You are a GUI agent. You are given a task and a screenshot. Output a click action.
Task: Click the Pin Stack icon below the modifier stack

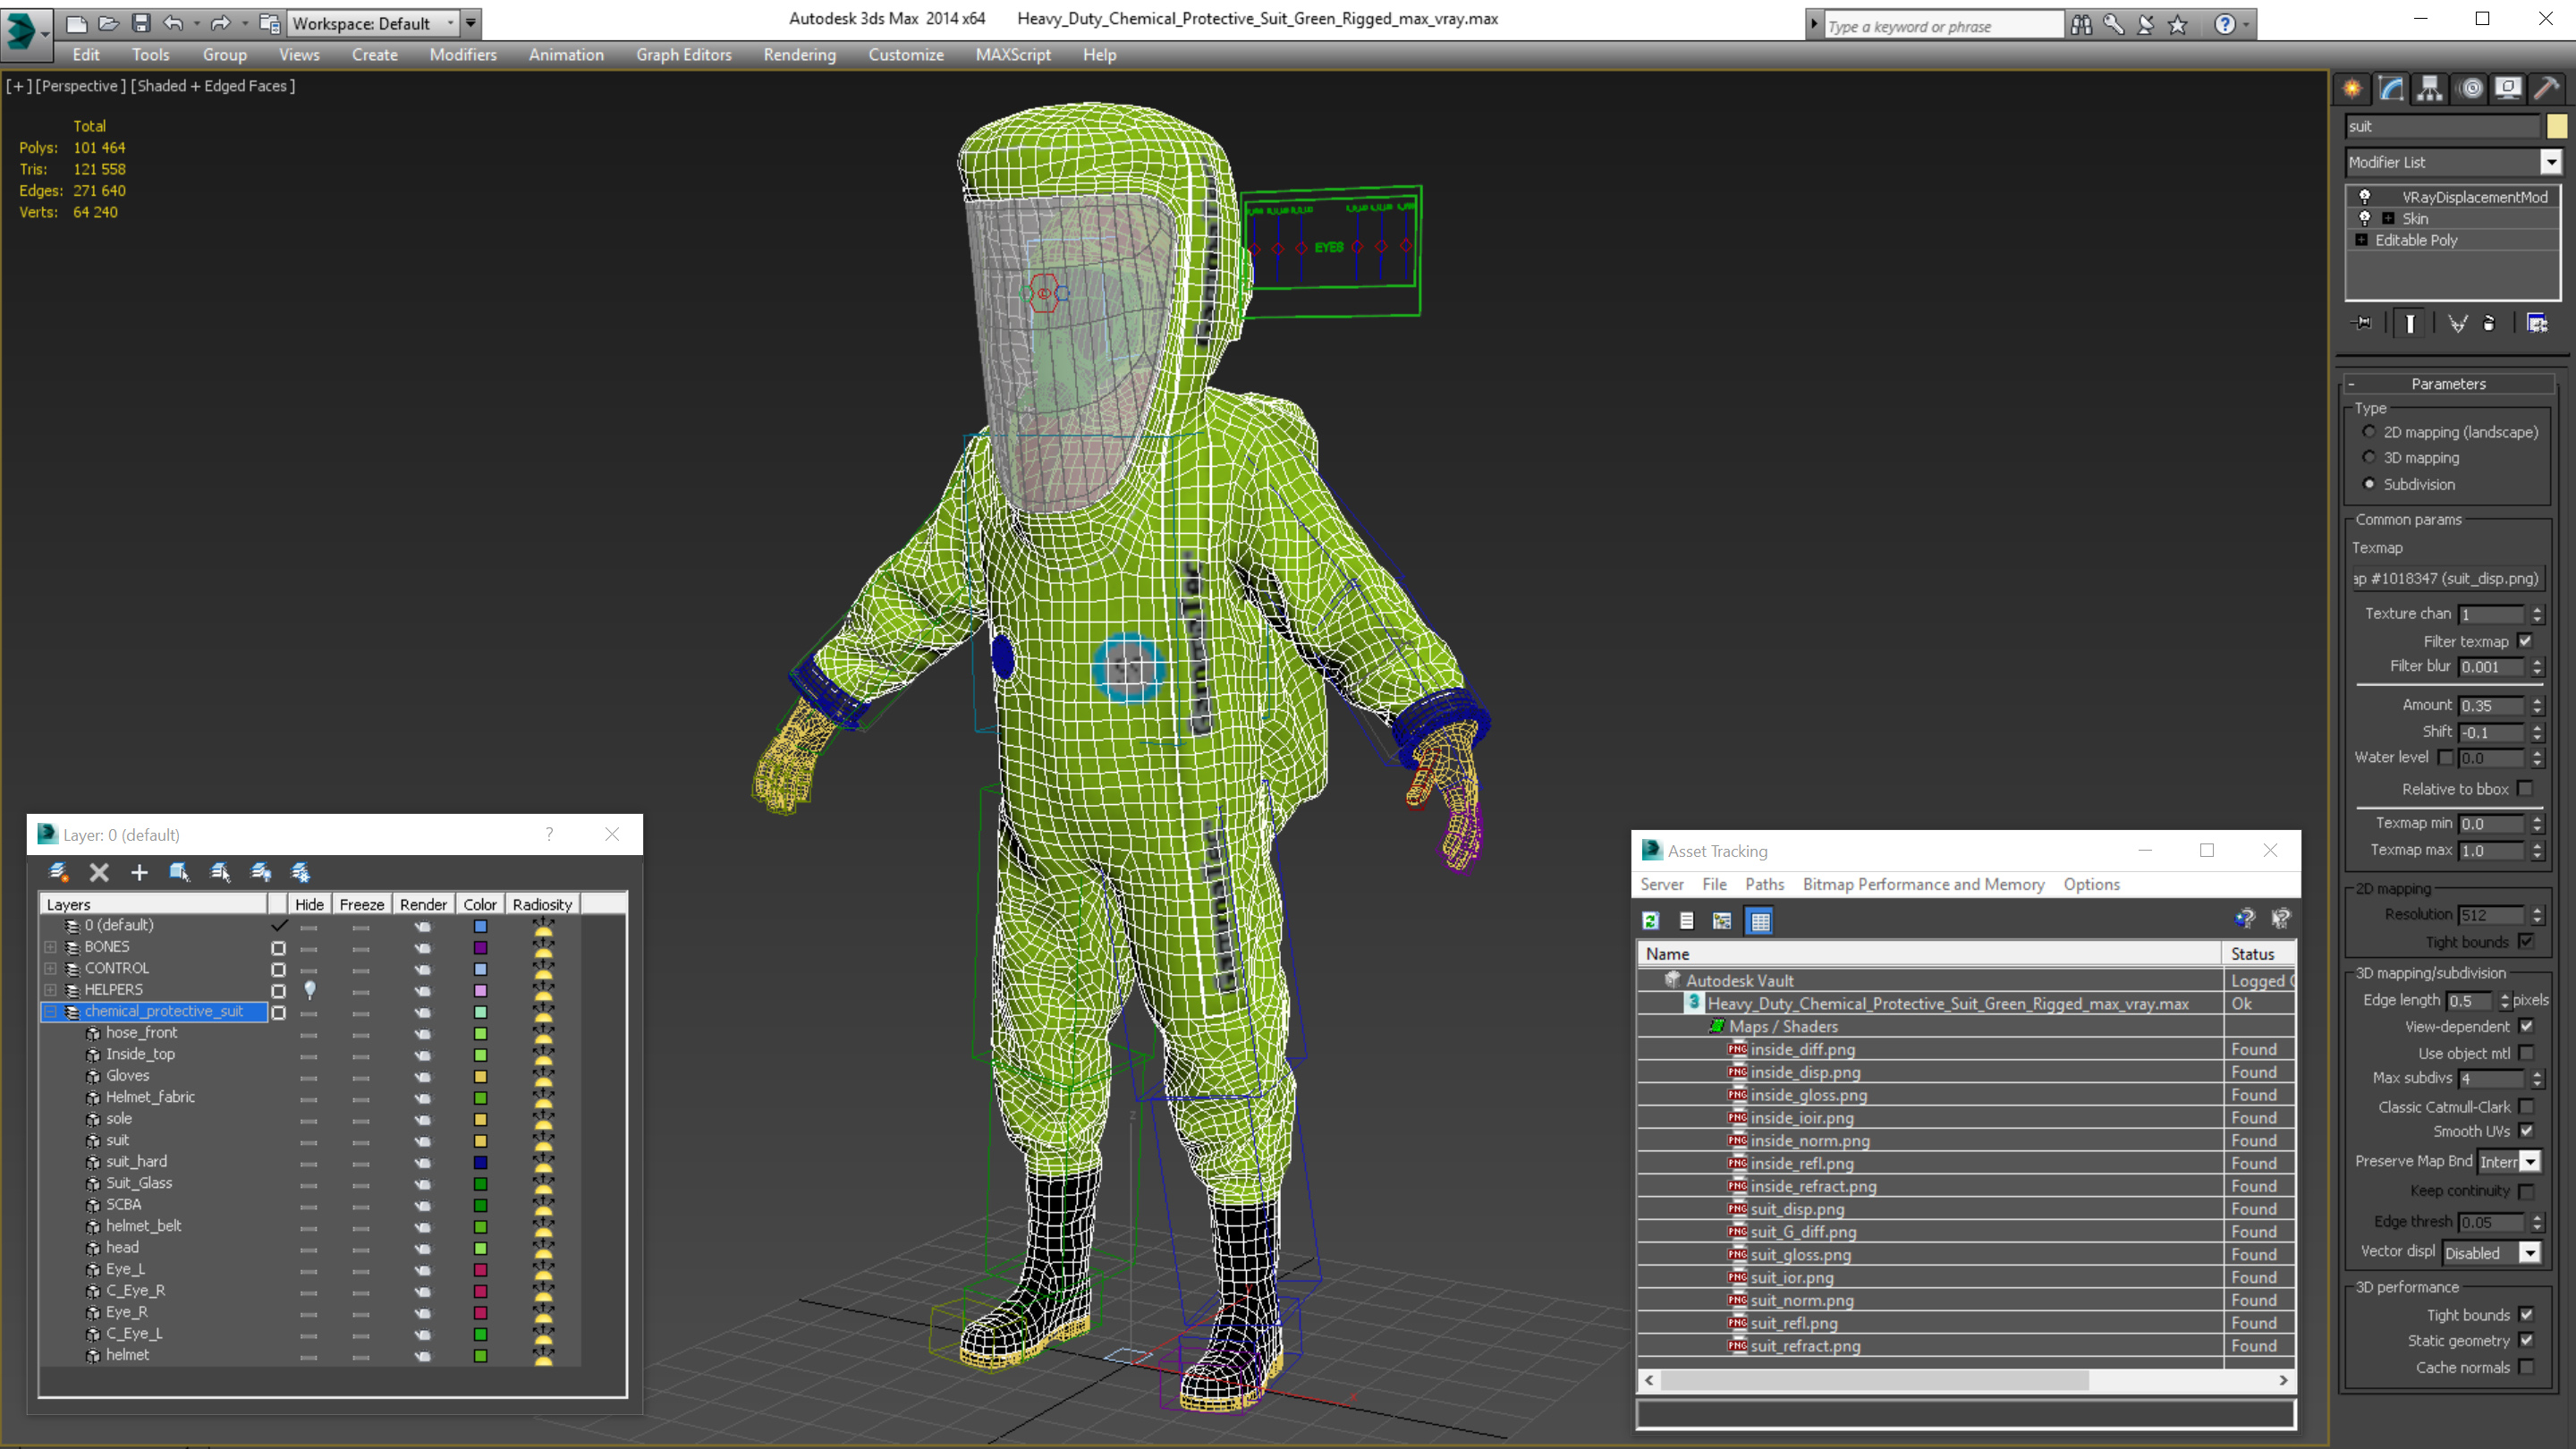pyautogui.click(x=2362, y=323)
